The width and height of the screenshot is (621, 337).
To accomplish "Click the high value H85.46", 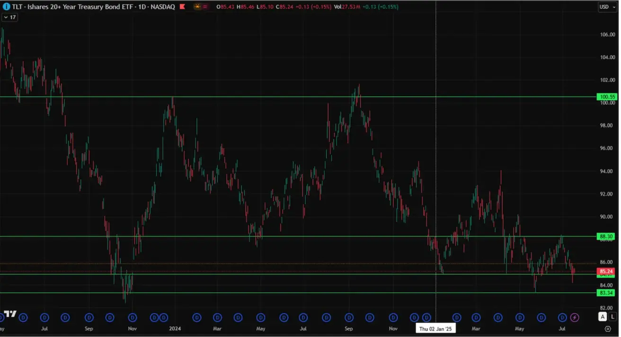I will [246, 7].
